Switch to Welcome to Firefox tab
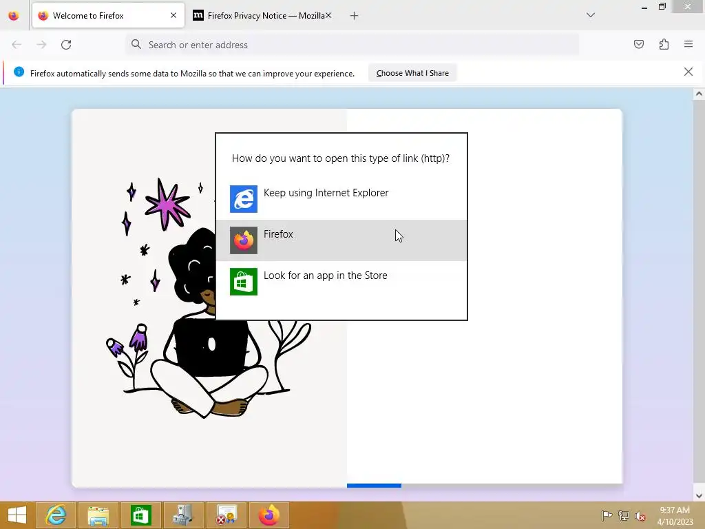705x529 pixels. [108, 16]
